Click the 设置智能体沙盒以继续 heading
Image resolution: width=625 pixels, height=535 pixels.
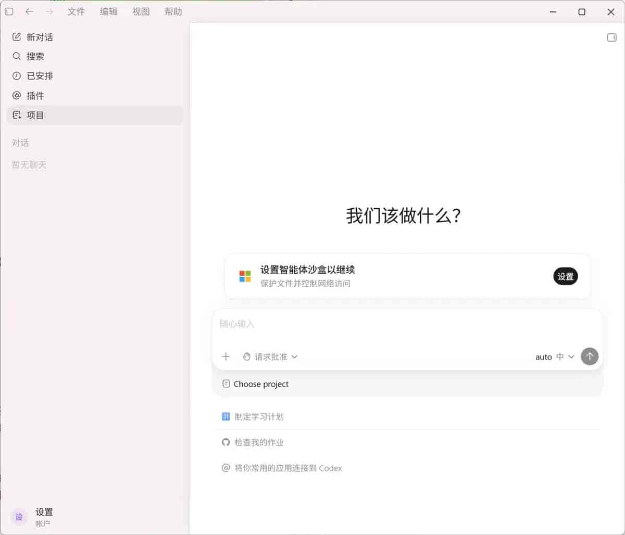(307, 270)
